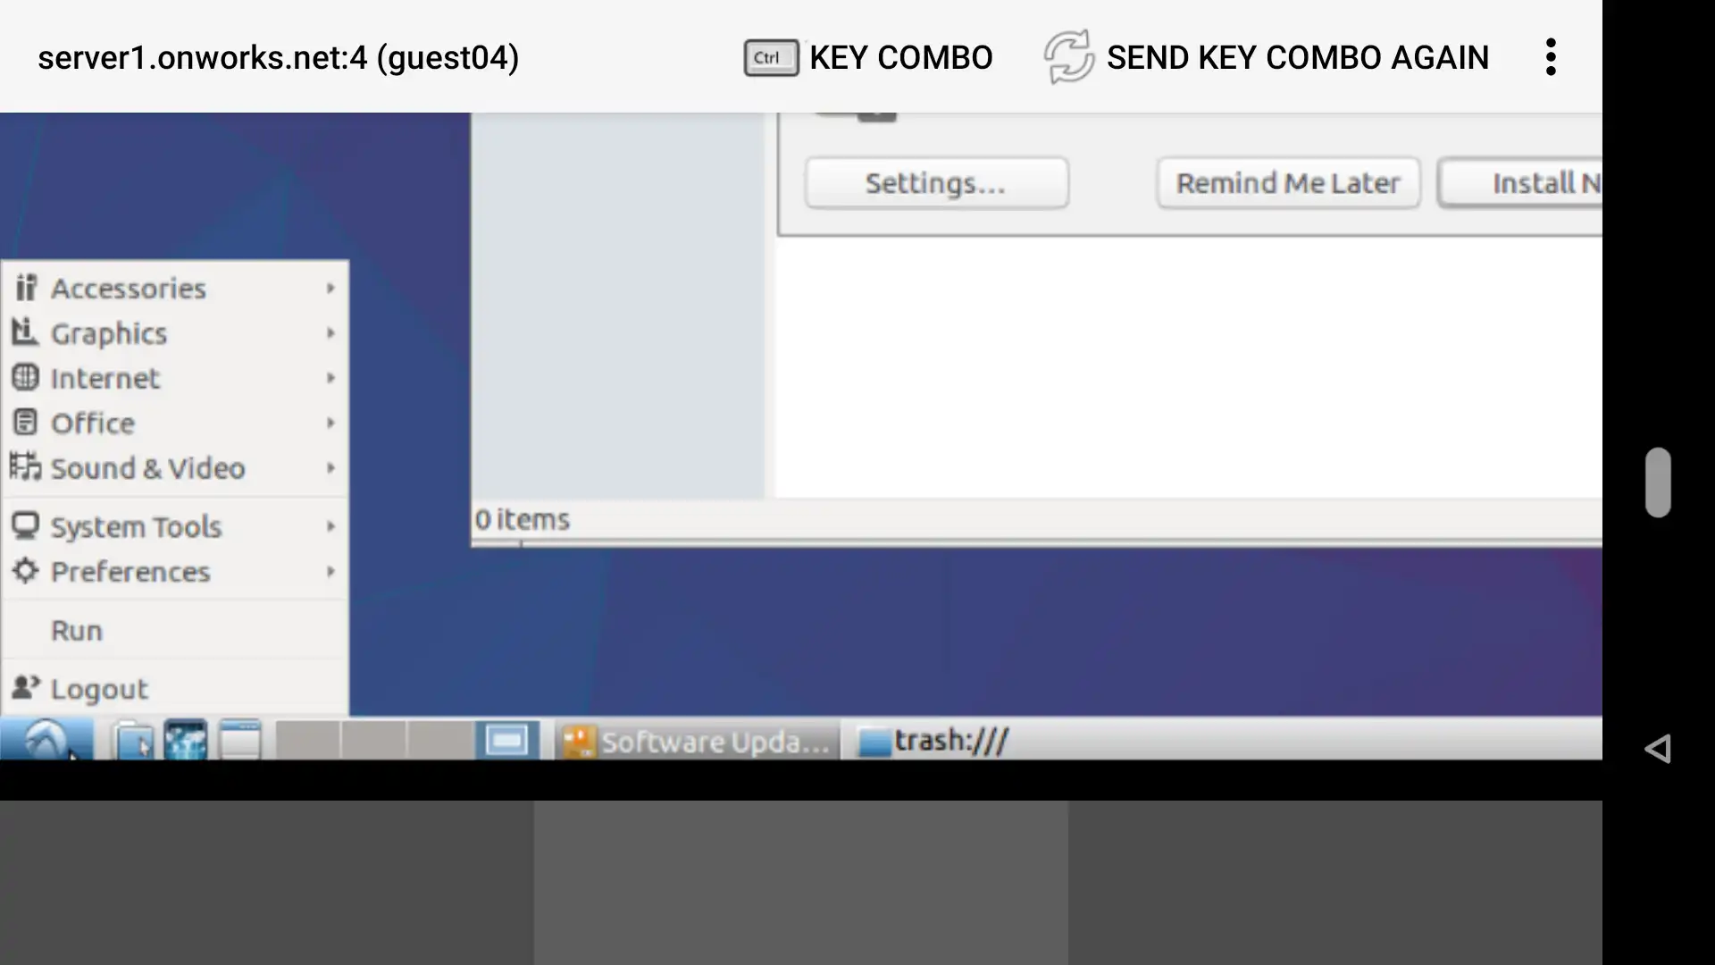Click the three-dot overflow menu button
The width and height of the screenshot is (1715, 965).
[1552, 56]
